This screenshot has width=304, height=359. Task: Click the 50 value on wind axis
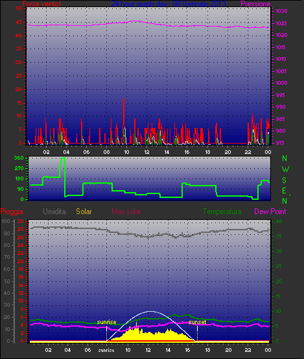coord(19,8)
